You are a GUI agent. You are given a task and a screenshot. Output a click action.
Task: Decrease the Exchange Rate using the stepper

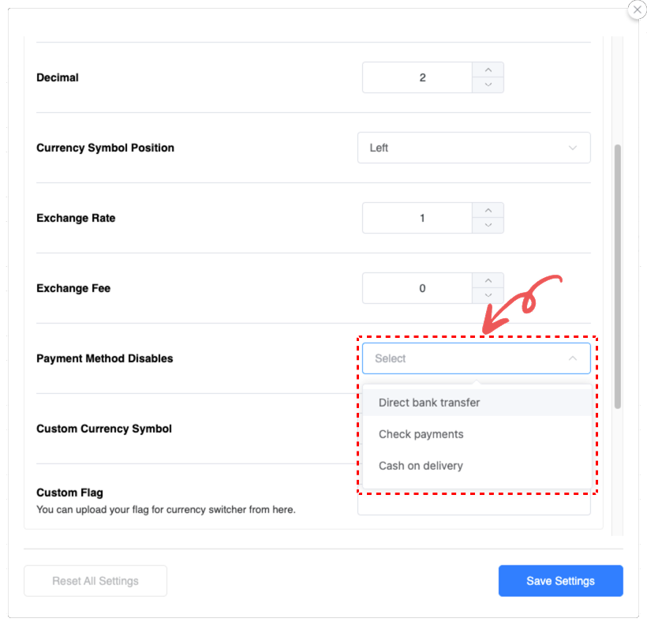click(488, 225)
